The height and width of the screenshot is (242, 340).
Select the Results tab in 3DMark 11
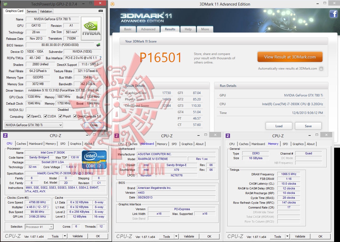point(170,29)
